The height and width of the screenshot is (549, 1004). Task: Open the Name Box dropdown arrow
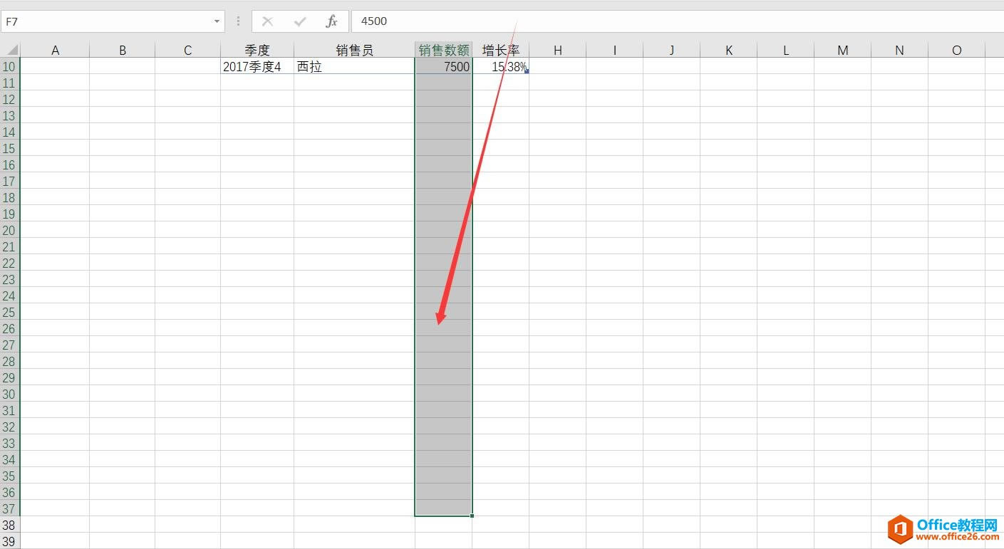pyautogui.click(x=218, y=21)
